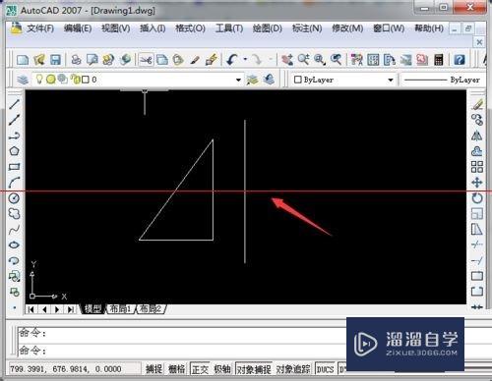Click the Stretch tool

click(477, 230)
